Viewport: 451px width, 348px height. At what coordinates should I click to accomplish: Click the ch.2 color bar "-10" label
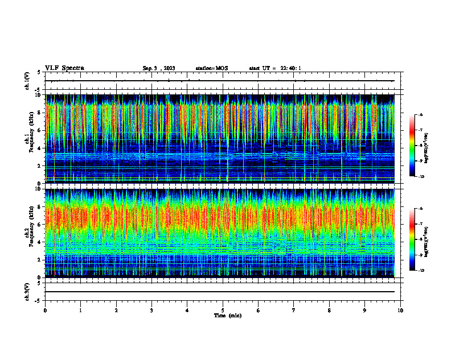tap(421, 271)
